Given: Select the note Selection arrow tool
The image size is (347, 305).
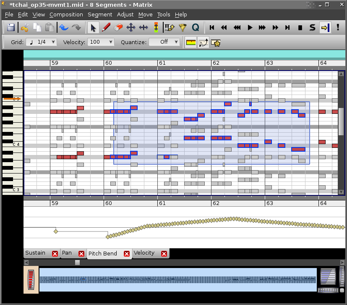Looking at the screenshot, I should tap(93, 27).
